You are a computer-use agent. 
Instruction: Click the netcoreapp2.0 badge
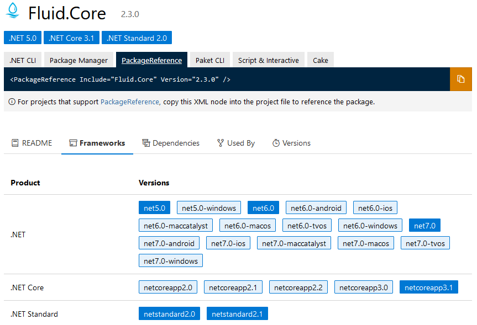168,287
